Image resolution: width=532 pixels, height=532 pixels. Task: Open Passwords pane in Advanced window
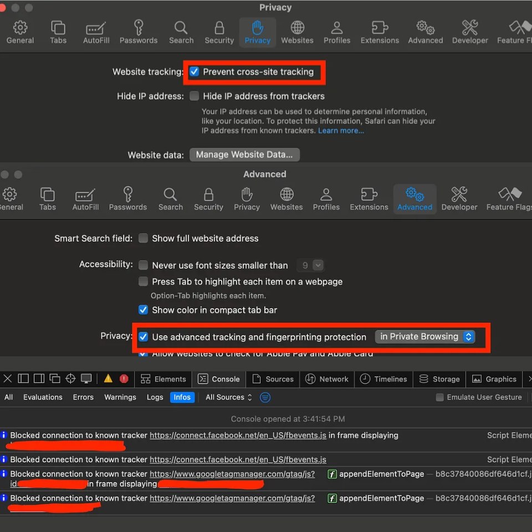click(128, 199)
